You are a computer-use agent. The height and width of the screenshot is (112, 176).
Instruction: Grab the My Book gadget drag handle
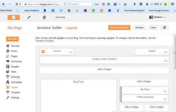pyautogui.click(x=121, y=90)
